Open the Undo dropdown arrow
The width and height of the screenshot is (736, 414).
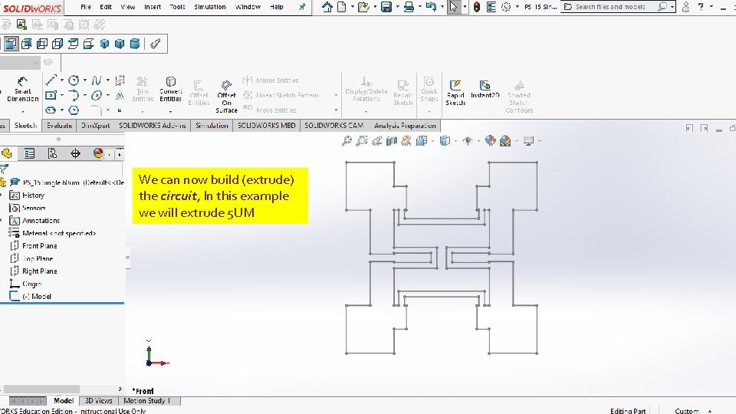point(442,7)
